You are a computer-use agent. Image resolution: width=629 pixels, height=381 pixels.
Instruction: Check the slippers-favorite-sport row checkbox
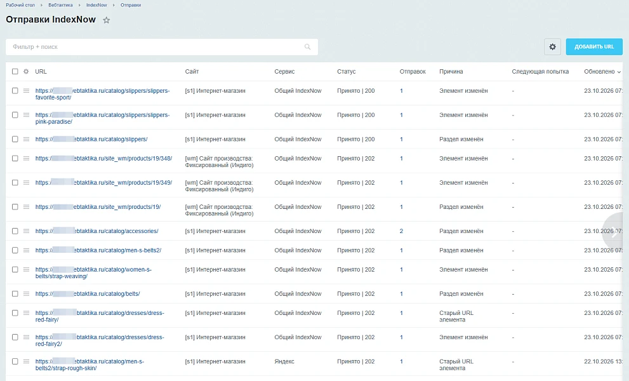click(x=15, y=91)
